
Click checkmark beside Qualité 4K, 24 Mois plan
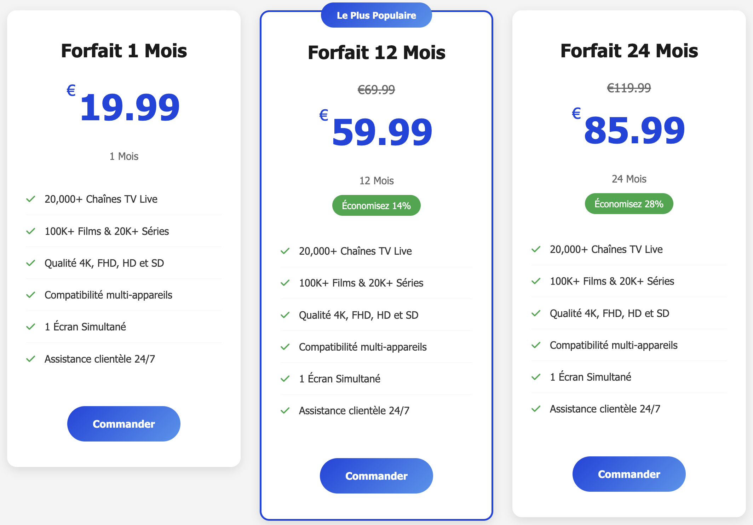click(x=536, y=313)
